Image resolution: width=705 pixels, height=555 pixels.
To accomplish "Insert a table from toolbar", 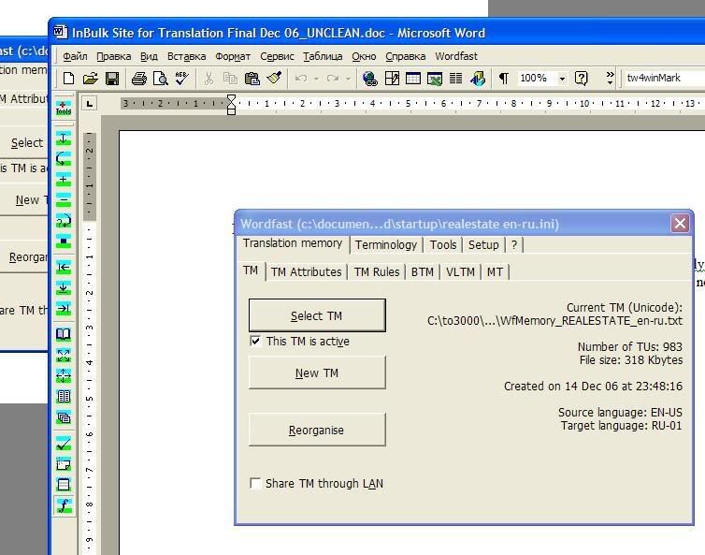I will point(412,79).
